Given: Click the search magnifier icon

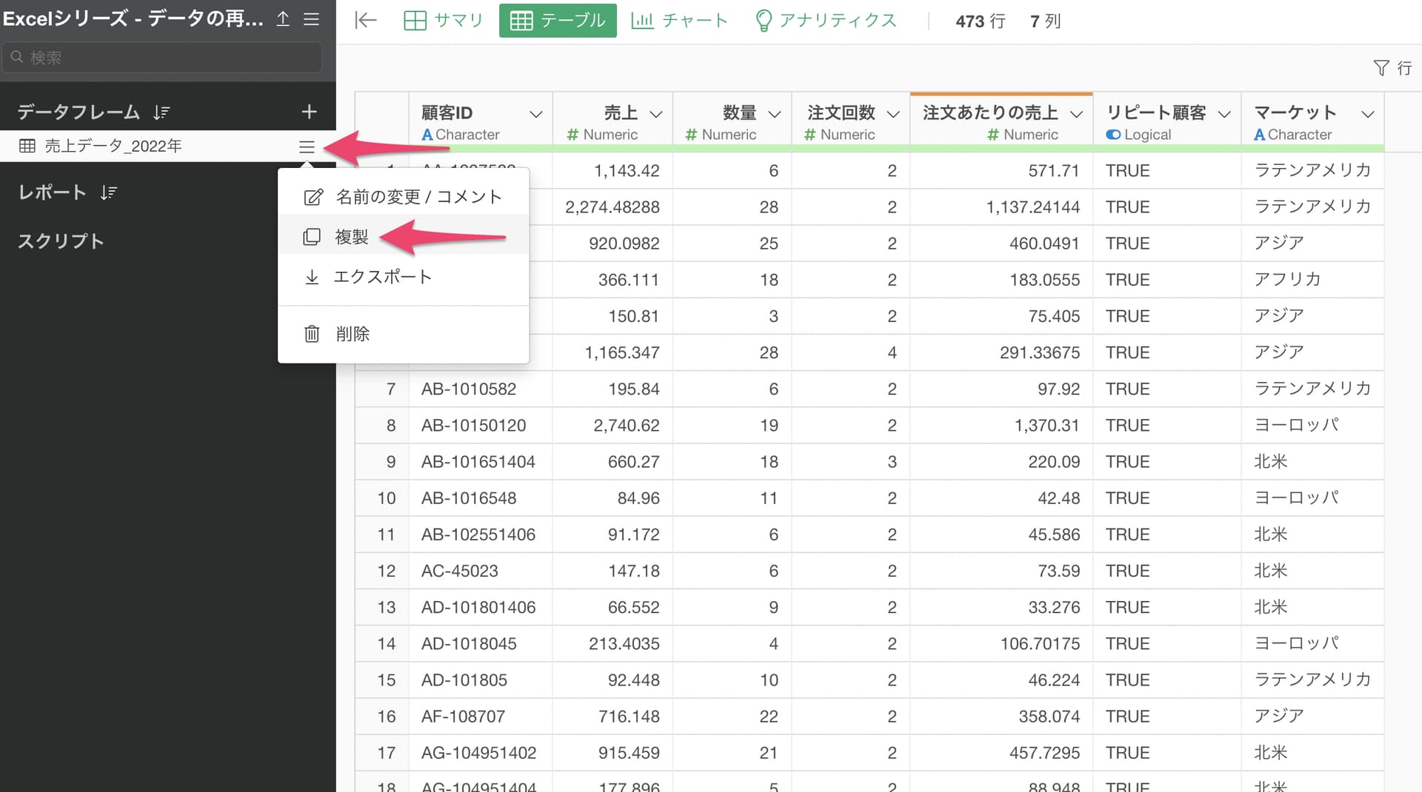Looking at the screenshot, I should (17, 57).
